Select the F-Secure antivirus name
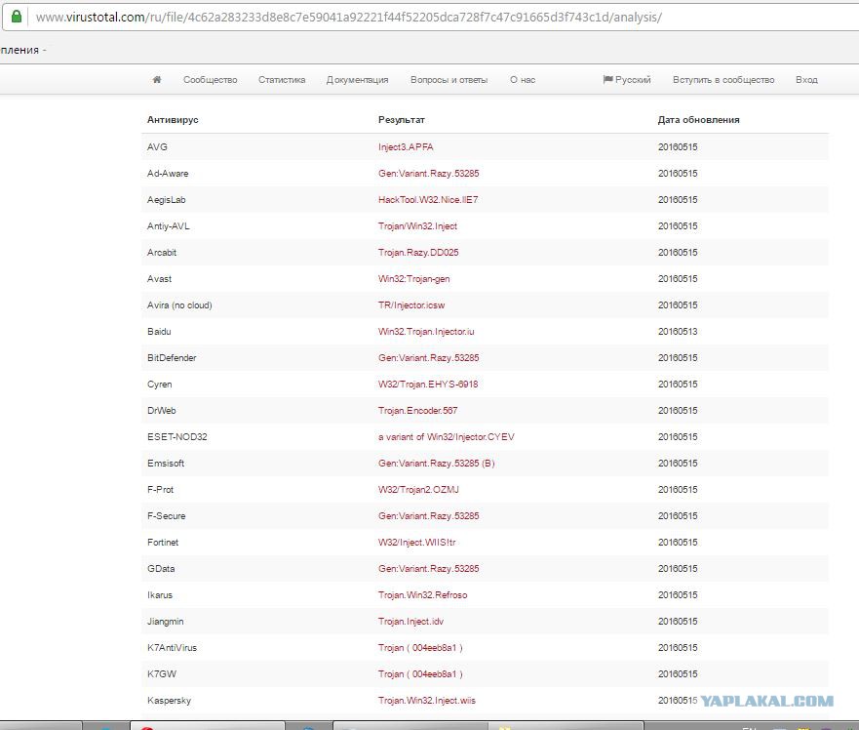The height and width of the screenshot is (730, 859). coord(166,515)
